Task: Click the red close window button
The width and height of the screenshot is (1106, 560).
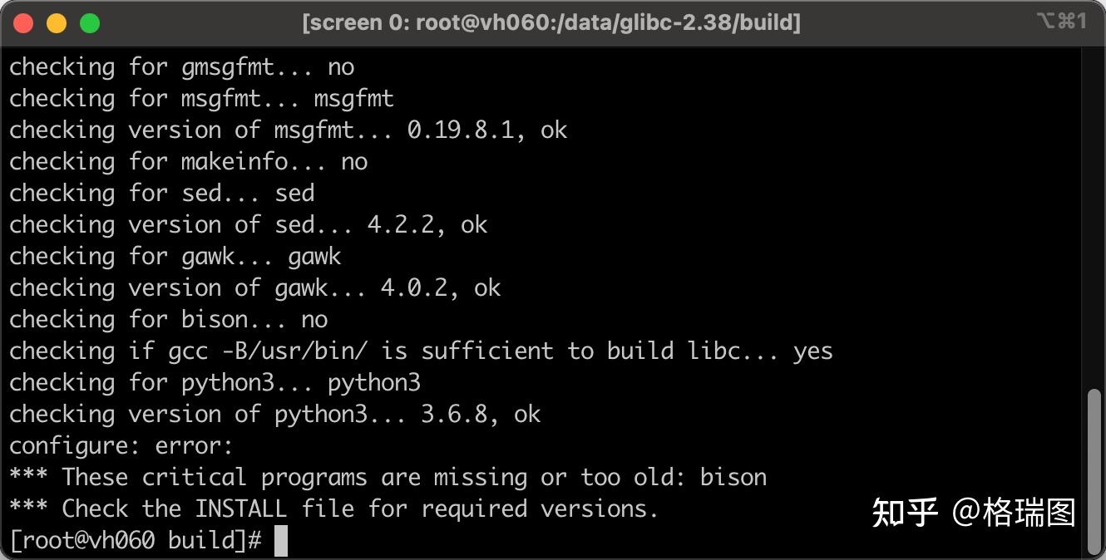Action: (24, 23)
